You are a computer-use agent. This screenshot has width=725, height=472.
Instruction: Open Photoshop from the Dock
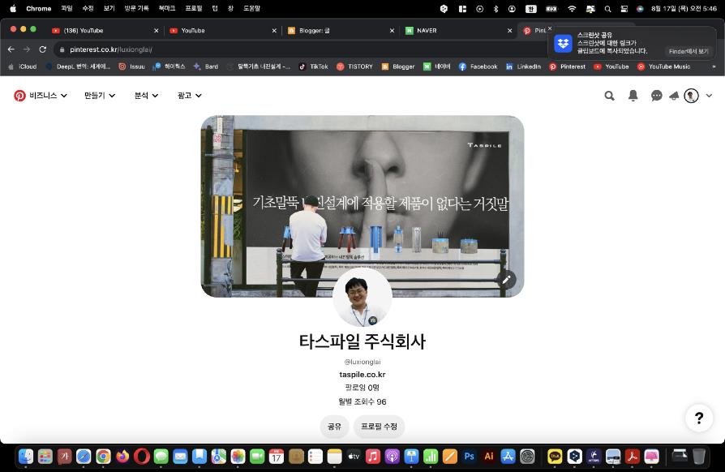(x=470, y=457)
